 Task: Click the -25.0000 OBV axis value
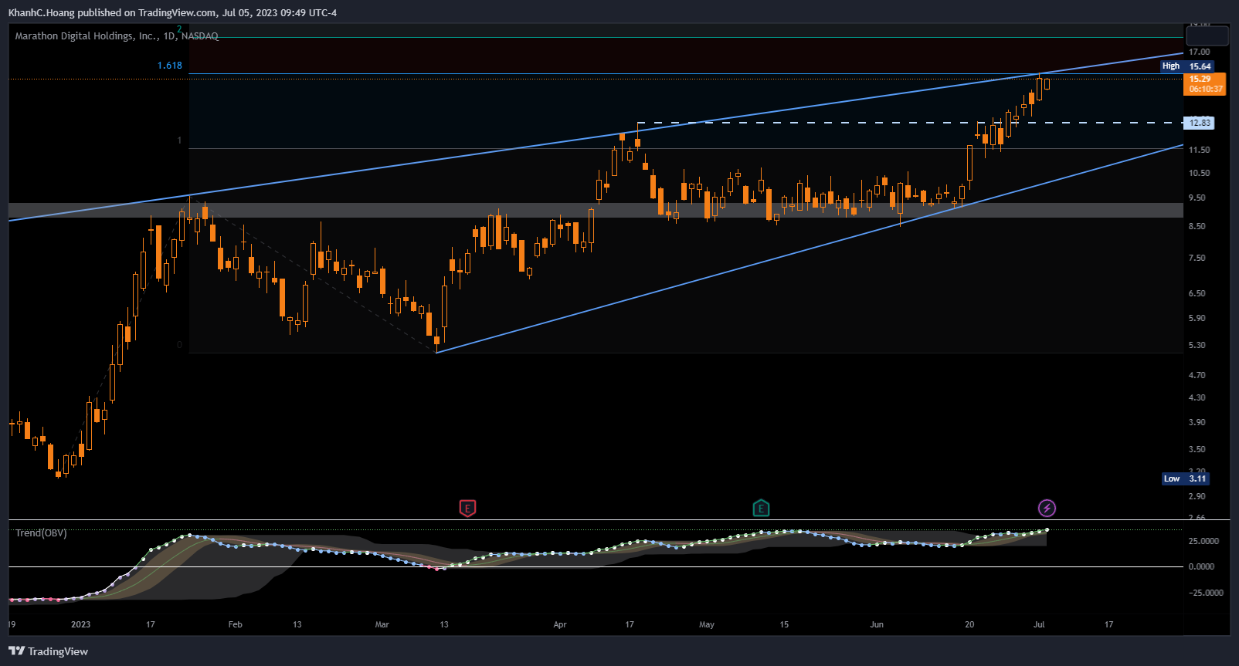(x=1206, y=593)
